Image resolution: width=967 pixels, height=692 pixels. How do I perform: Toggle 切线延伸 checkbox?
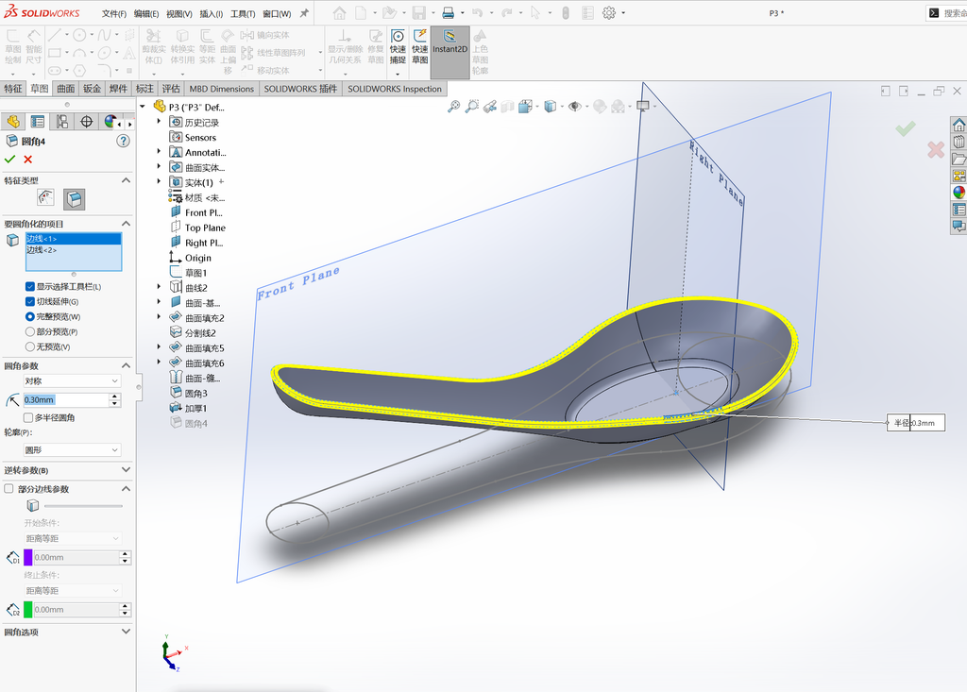[x=29, y=301]
